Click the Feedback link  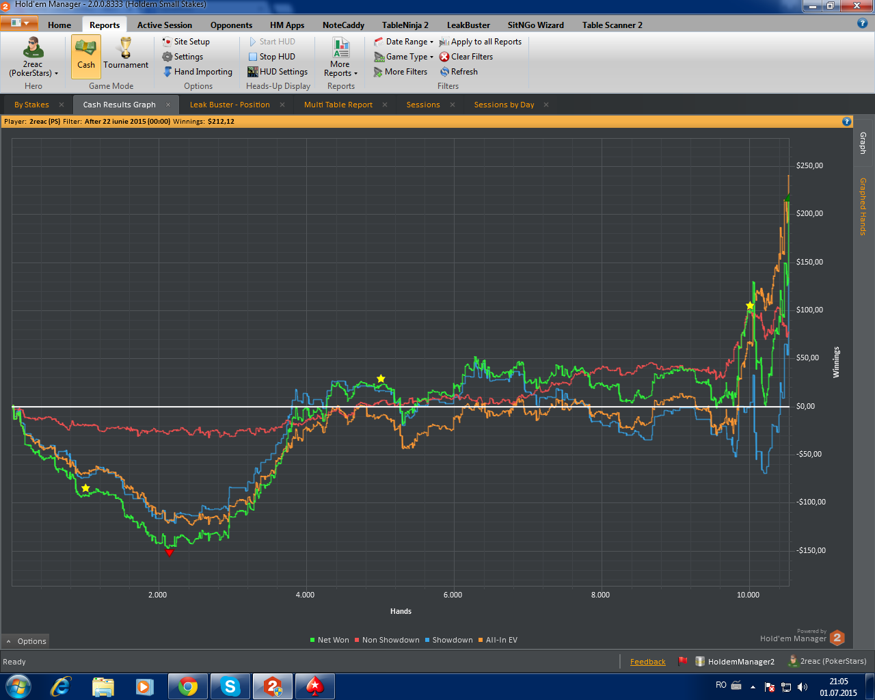[x=647, y=662]
